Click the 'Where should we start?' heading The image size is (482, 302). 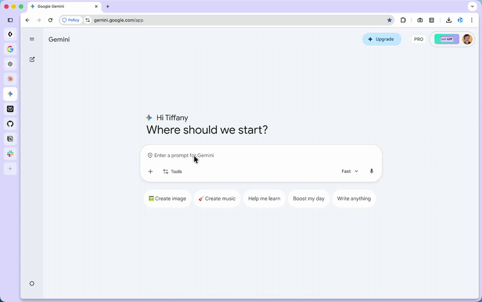point(207,130)
